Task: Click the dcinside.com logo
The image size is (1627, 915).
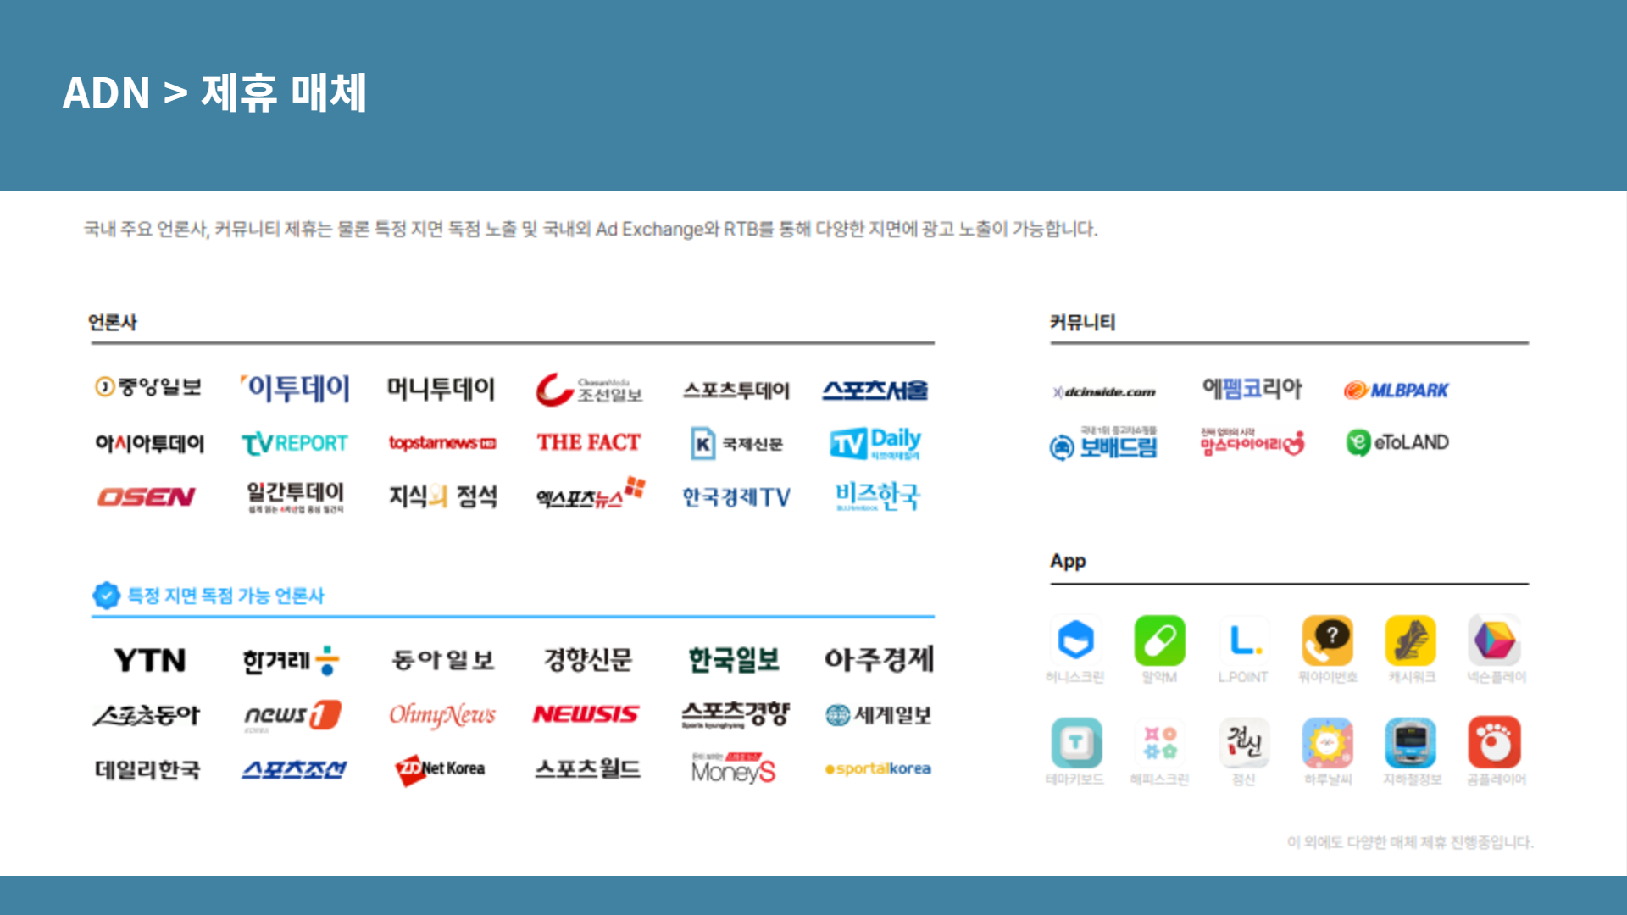Action: tap(1104, 391)
